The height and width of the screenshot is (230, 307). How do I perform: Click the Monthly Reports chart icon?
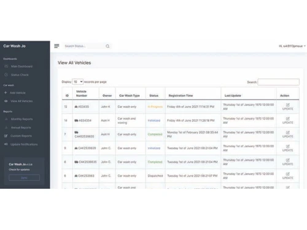[x=6, y=119]
